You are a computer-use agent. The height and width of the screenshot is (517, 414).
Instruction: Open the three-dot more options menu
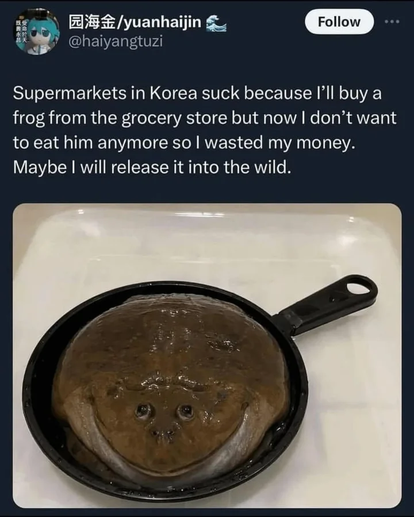coord(391,21)
